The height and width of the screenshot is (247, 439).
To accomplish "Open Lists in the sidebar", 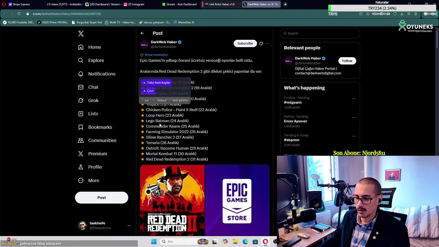I will [88, 114].
